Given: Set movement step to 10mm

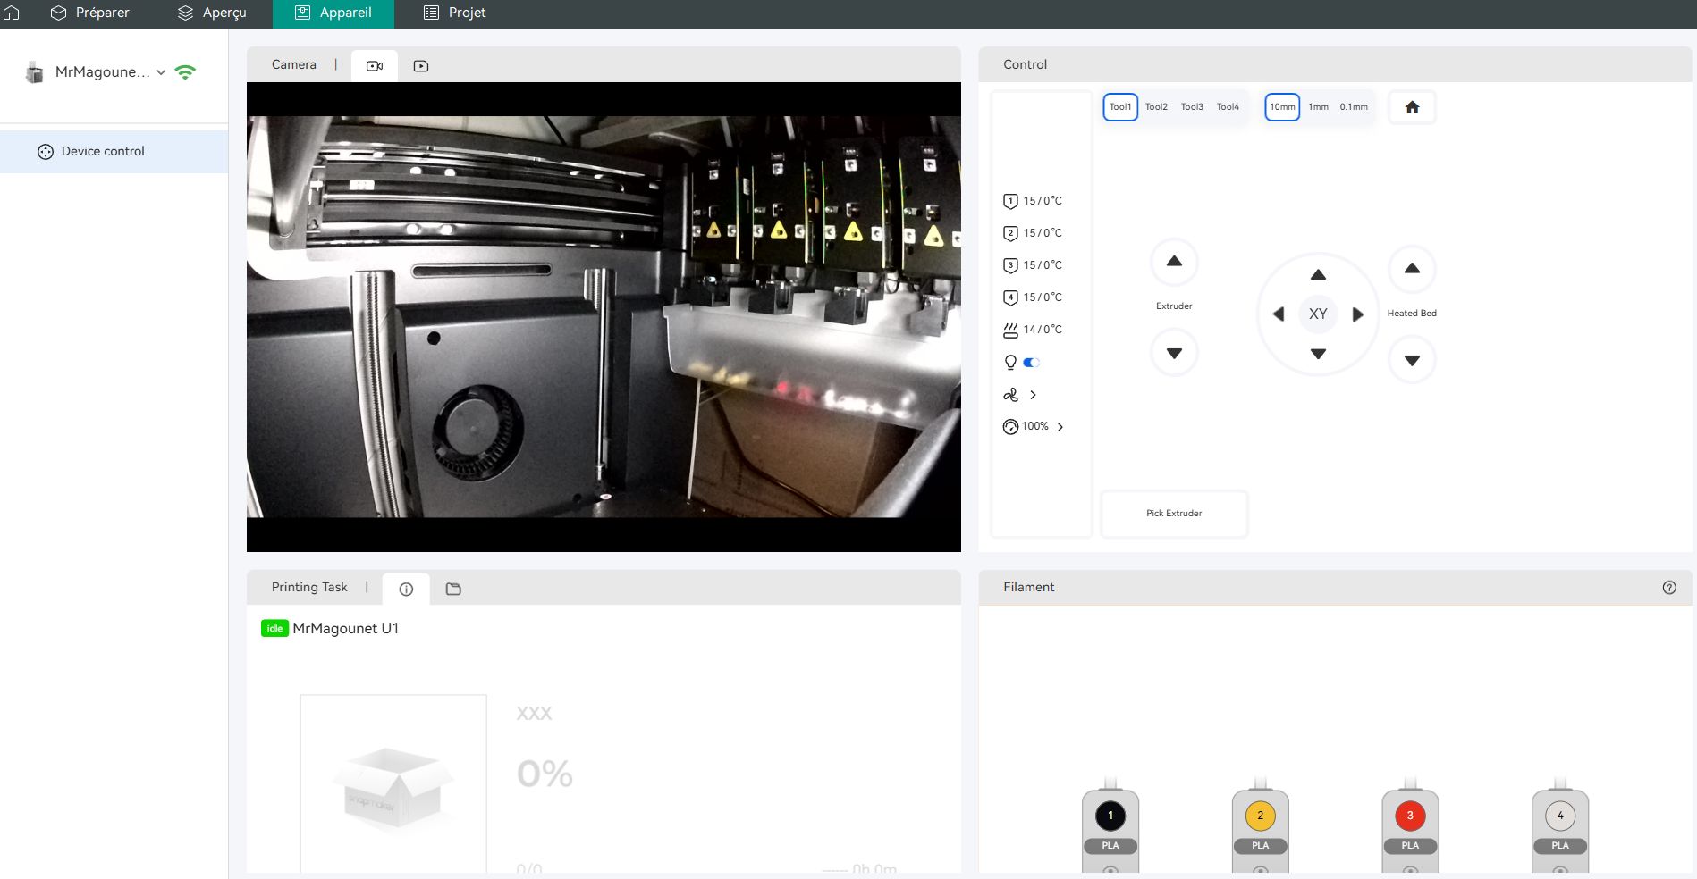Looking at the screenshot, I should 1282,107.
